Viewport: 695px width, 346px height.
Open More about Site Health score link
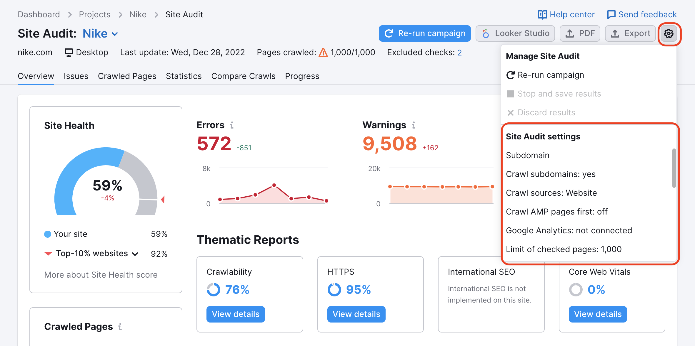point(101,275)
